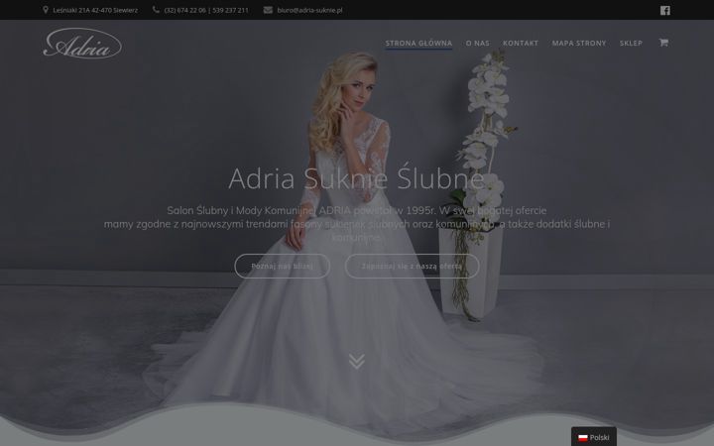Click the Poznaj nas bliżej button
This screenshot has width=714, height=446.
click(283, 267)
